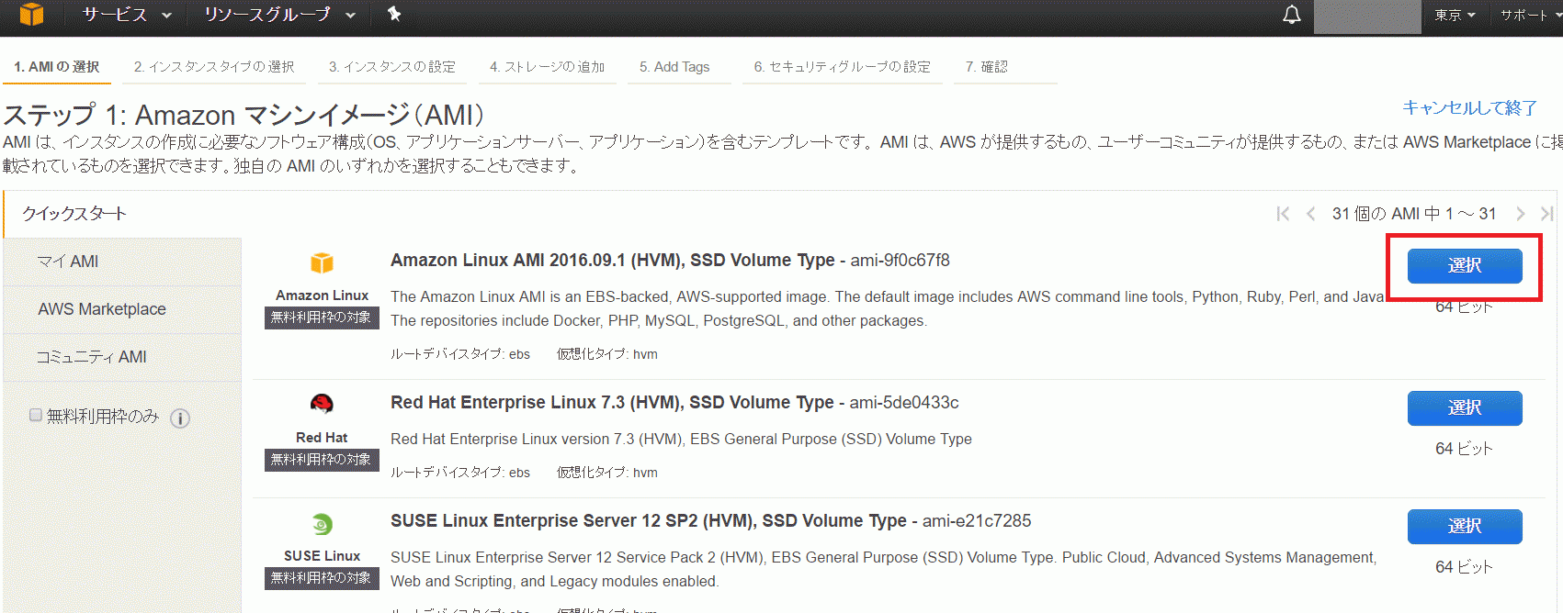Click 選択 button for Amazon Linux AMI

pos(1465,266)
